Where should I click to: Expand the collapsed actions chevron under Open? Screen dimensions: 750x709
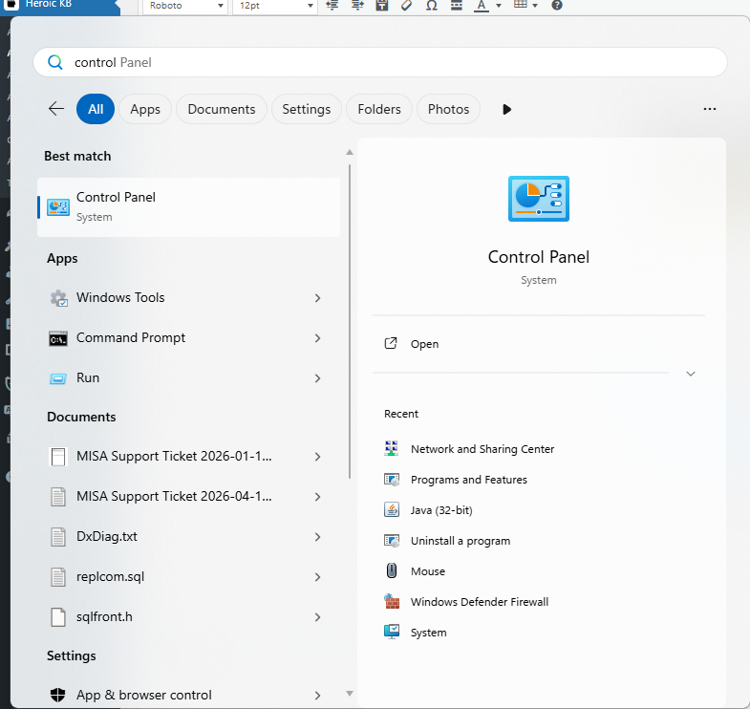691,374
